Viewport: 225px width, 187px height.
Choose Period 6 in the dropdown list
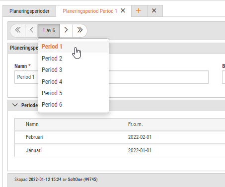click(74, 105)
